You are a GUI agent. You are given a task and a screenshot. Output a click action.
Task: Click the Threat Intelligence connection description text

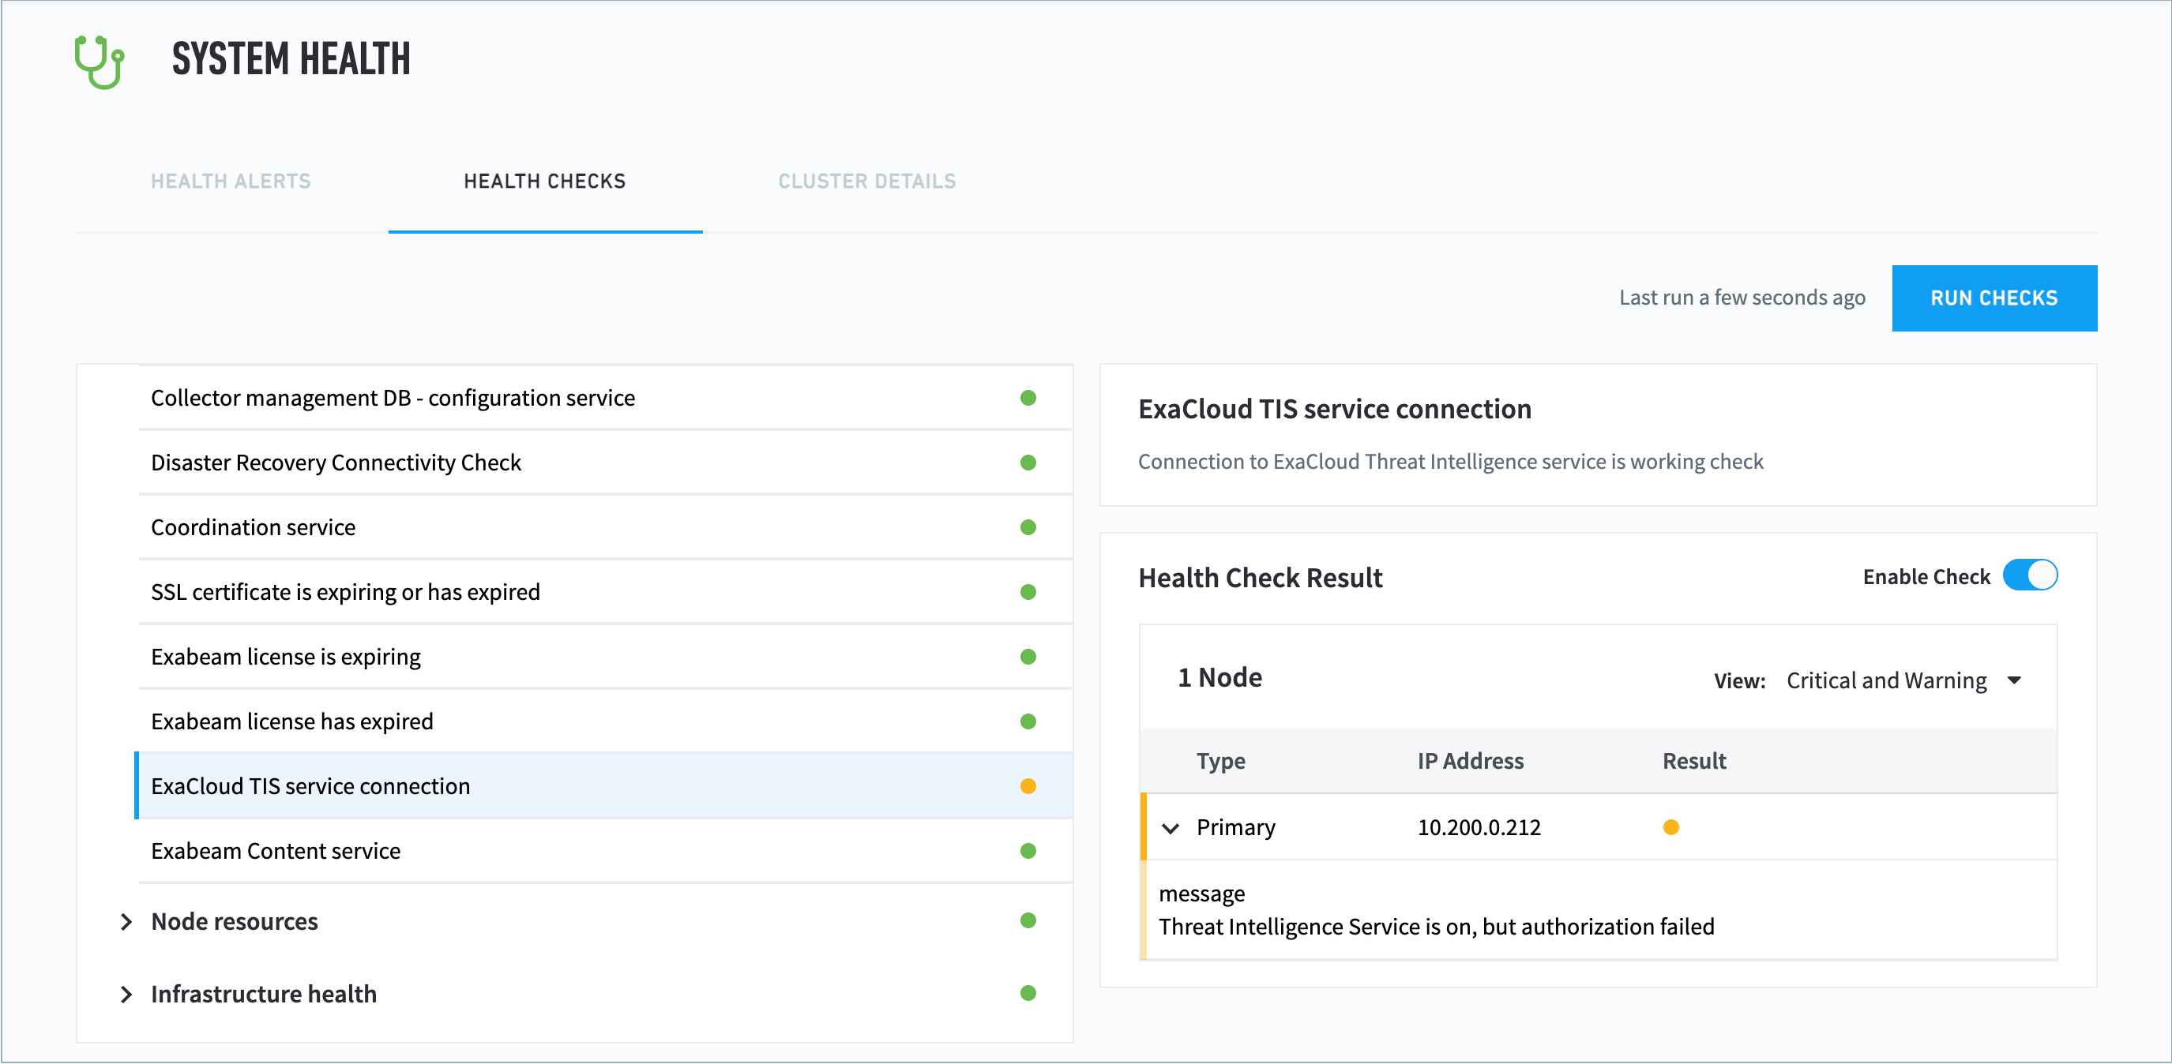(1450, 462)
